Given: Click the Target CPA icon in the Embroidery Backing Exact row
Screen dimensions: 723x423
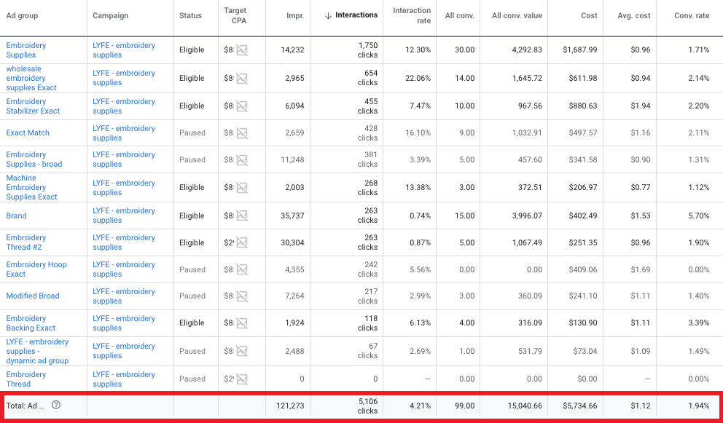Looking at the screenshot, I should tap(242, 323).
